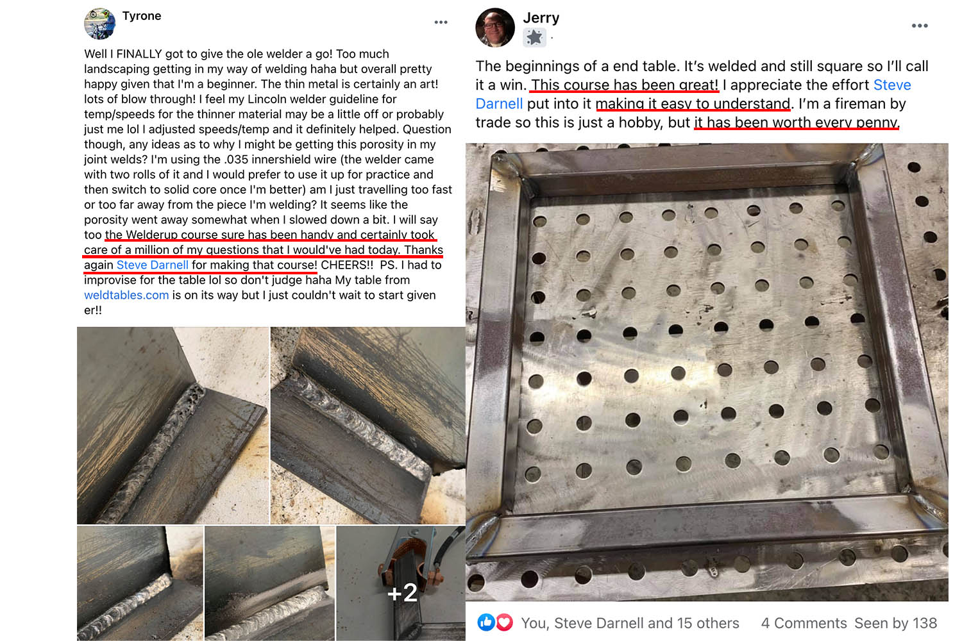Open Seen by 138 viewers list
Screen dimensions: 962x641
(x=895, y=623)
